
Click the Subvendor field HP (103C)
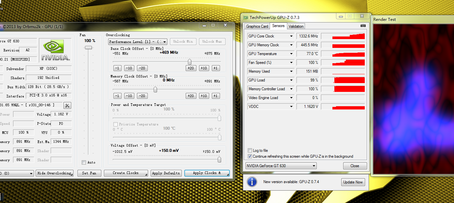click(x=49, y=69)
